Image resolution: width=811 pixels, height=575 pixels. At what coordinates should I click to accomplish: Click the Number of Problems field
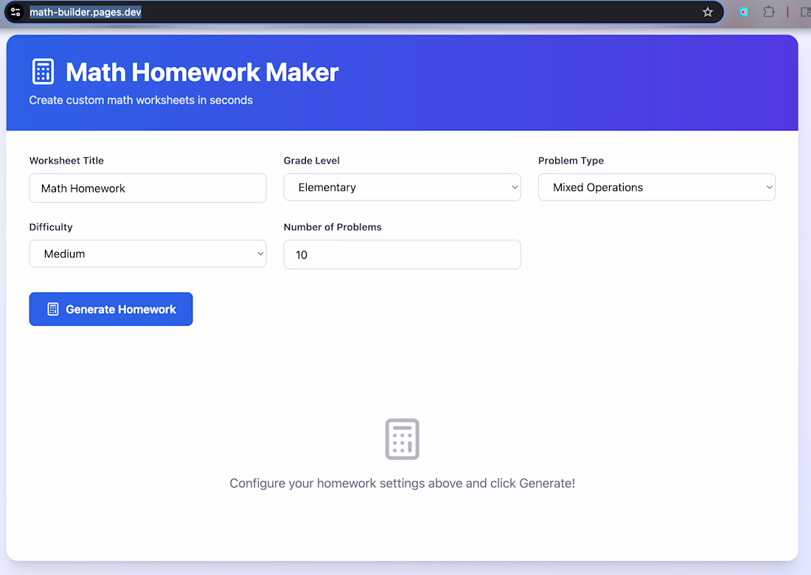(403, 254)
